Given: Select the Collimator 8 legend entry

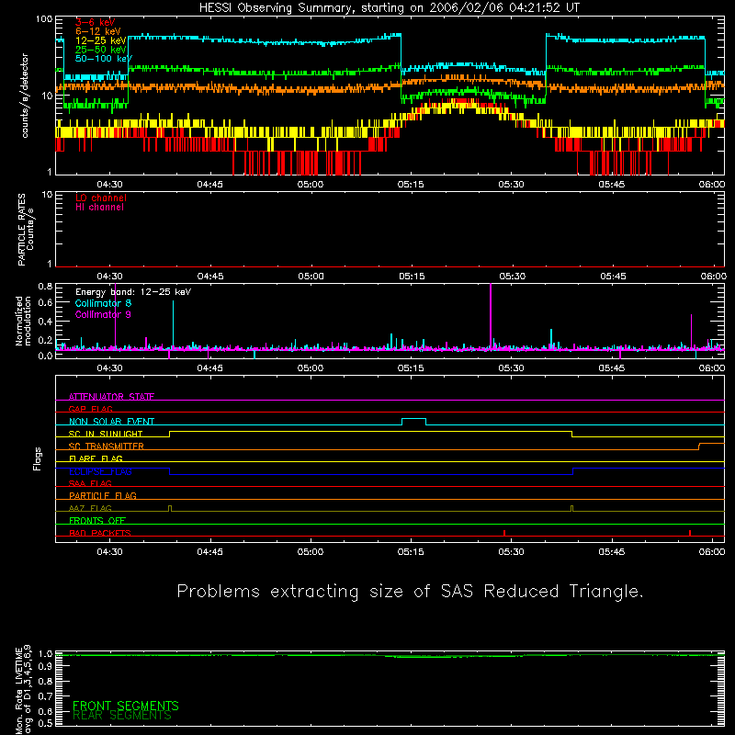Looking at the screenshot, I should [103, 303].
